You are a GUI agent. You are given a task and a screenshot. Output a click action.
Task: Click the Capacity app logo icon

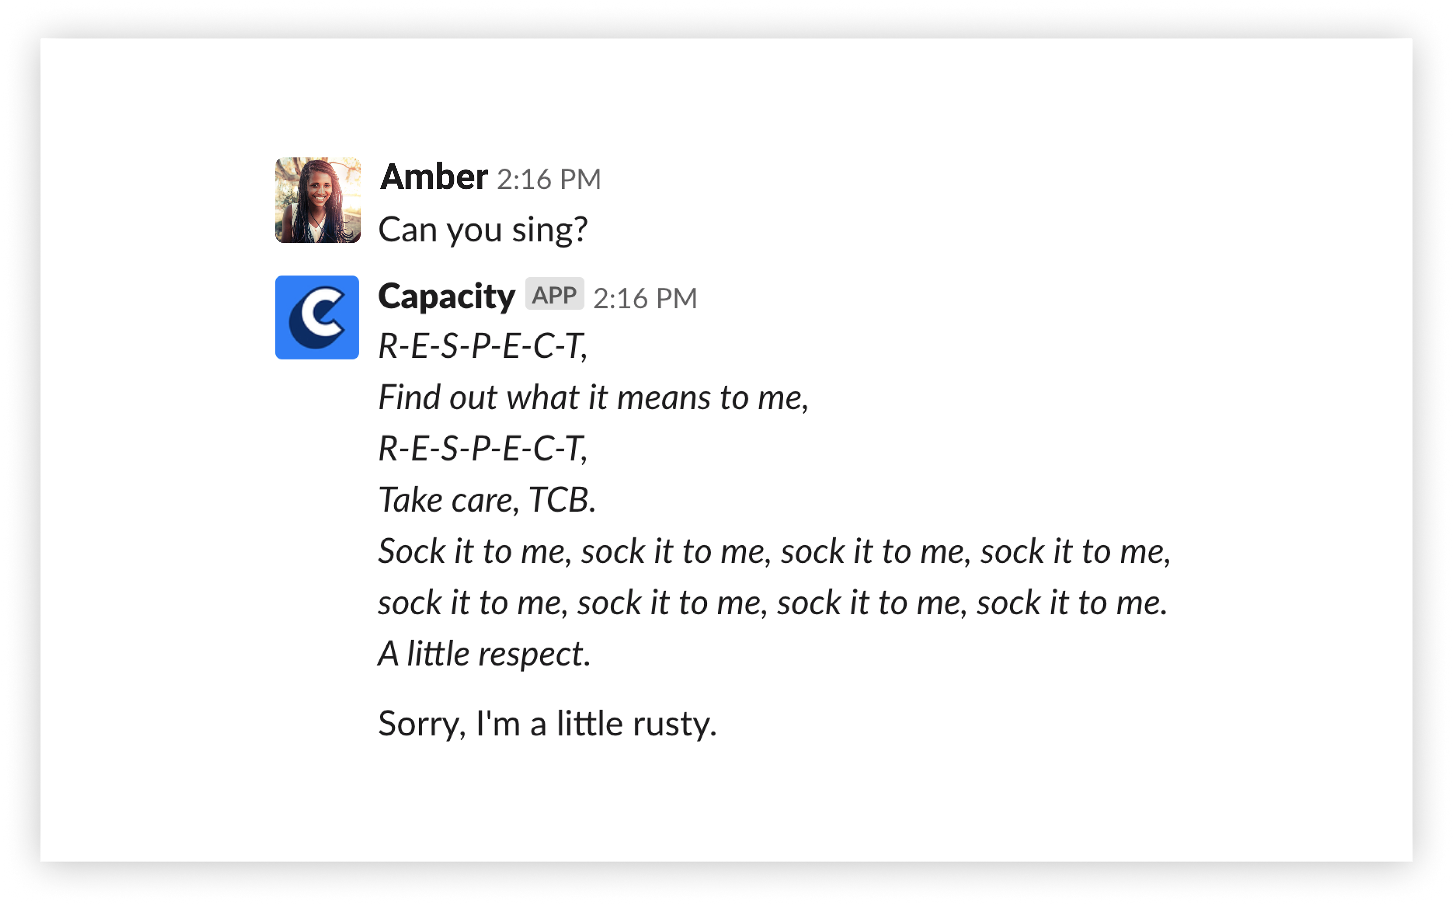pyautogui.click(x=317, y=317)
